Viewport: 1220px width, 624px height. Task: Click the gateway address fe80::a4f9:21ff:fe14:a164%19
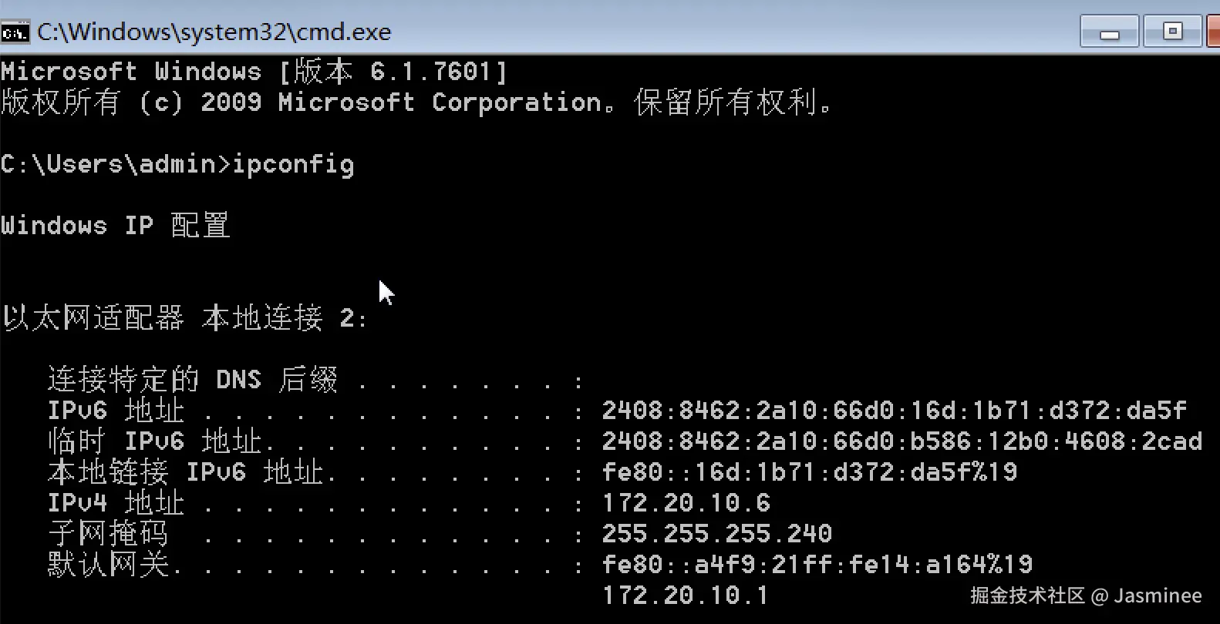tap(817, 565)
